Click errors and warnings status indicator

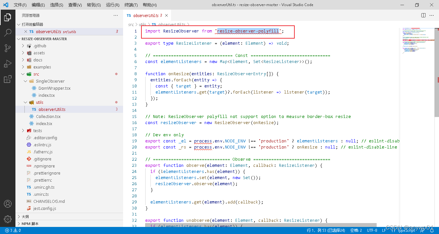13,230
